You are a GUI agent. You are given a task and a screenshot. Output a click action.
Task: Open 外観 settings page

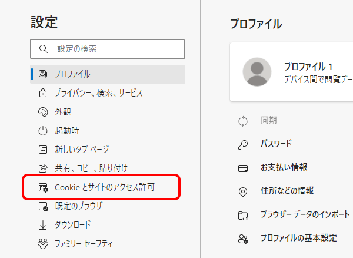(108, 112)
